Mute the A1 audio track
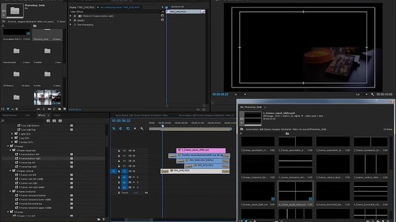Image resolution: width=396 pixels, height=222 pixels. pos(134,177)
